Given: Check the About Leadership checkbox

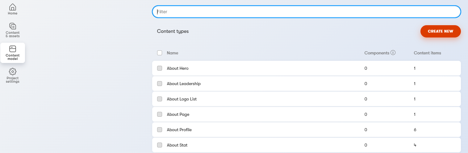Looking at the screenshot, I should click(160, 84).
